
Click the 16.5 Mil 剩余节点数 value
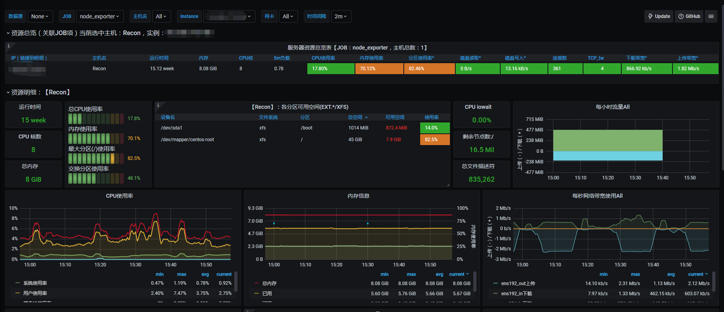(x=481, y=150)
